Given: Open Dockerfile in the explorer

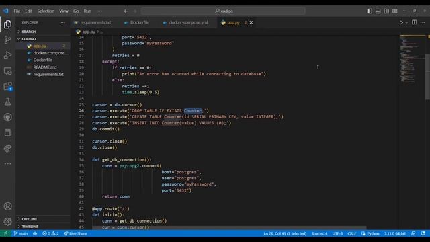Looking at the screenshot, I should pos(43,60).
